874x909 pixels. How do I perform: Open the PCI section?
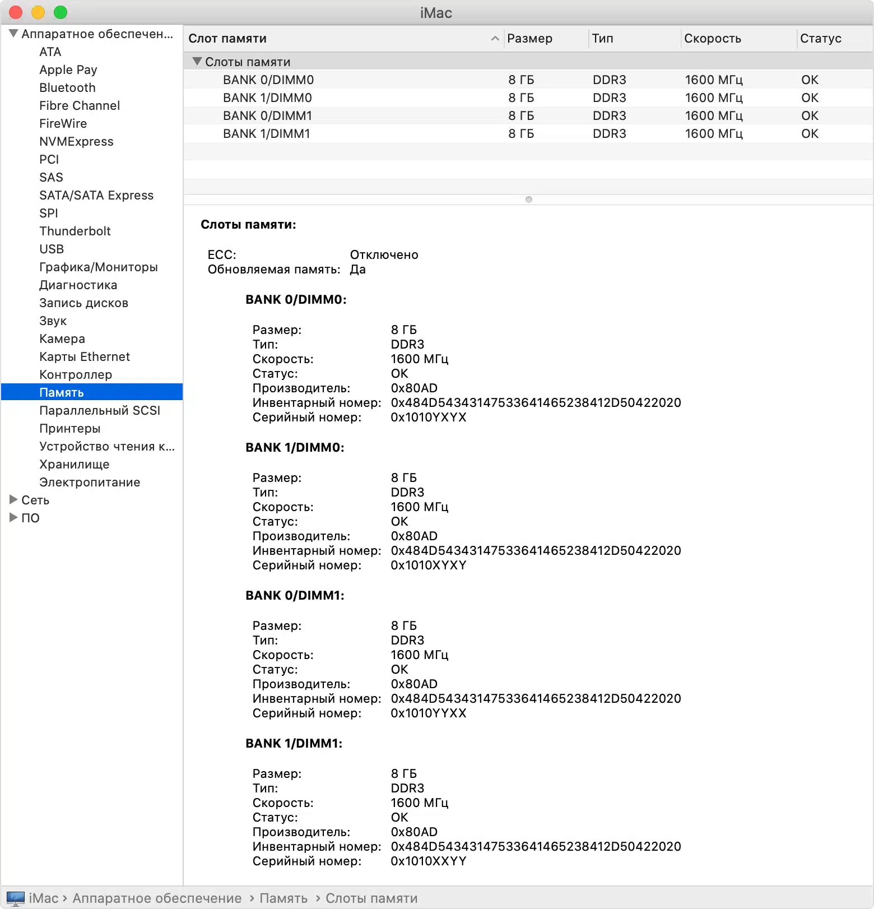[x=49, y=159]
